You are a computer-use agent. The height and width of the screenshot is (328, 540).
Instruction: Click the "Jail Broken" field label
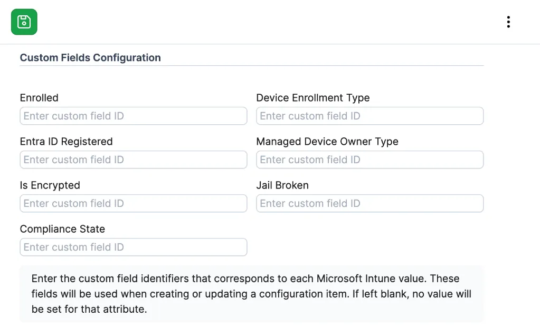tap(282, 185)
